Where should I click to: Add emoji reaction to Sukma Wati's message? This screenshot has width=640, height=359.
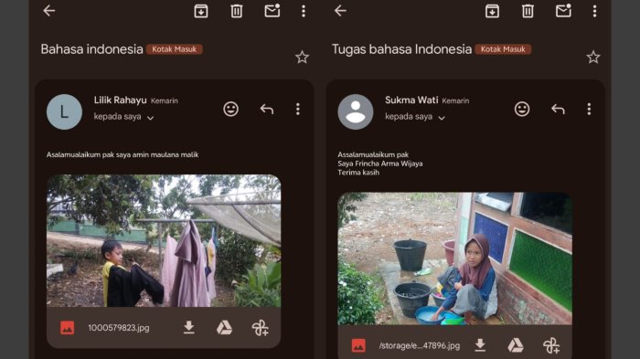[522, 109]
